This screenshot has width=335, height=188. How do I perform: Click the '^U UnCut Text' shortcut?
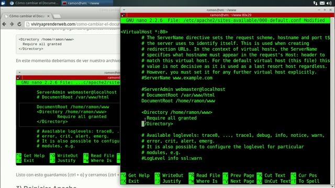(273, 181)
